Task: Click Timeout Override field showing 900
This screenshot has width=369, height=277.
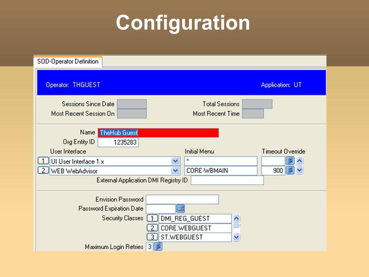Action: (x=273, y=170)
